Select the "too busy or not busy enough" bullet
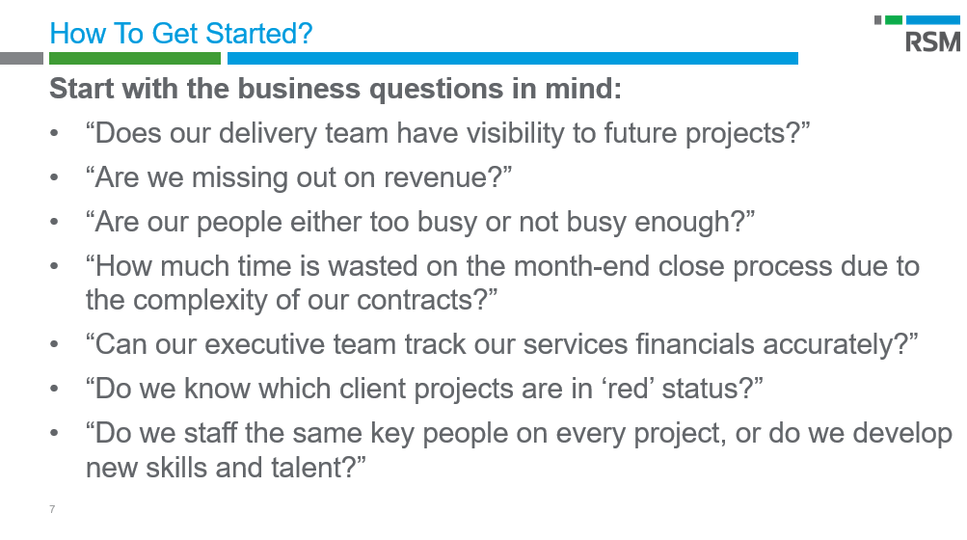The image size is (967, 540). click(x=420, y=221)
